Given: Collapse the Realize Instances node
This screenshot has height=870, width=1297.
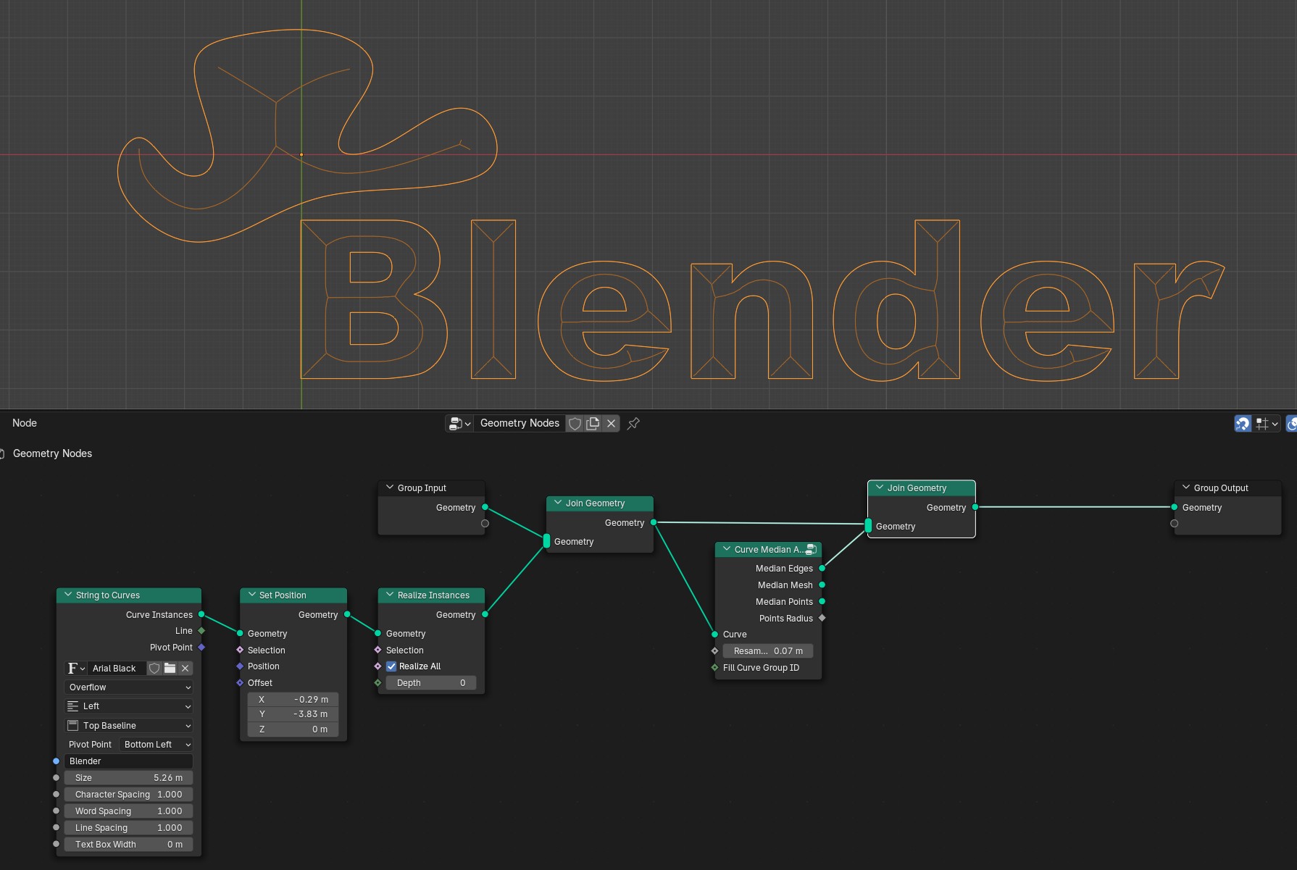Looking at the screenshot, I should pyautogui.click(x=390, y=595).
